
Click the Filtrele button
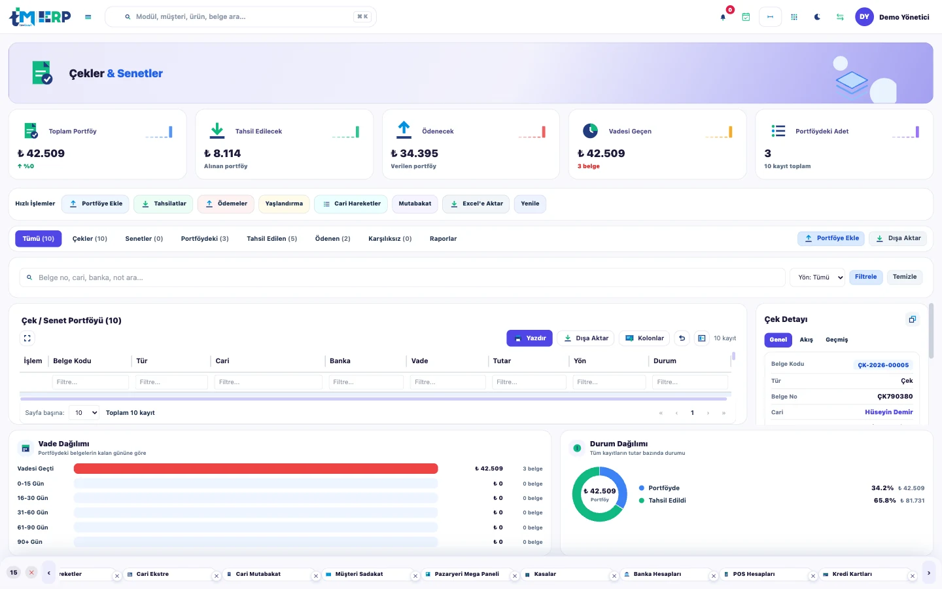pyautogui.click(x=866, y=277)
